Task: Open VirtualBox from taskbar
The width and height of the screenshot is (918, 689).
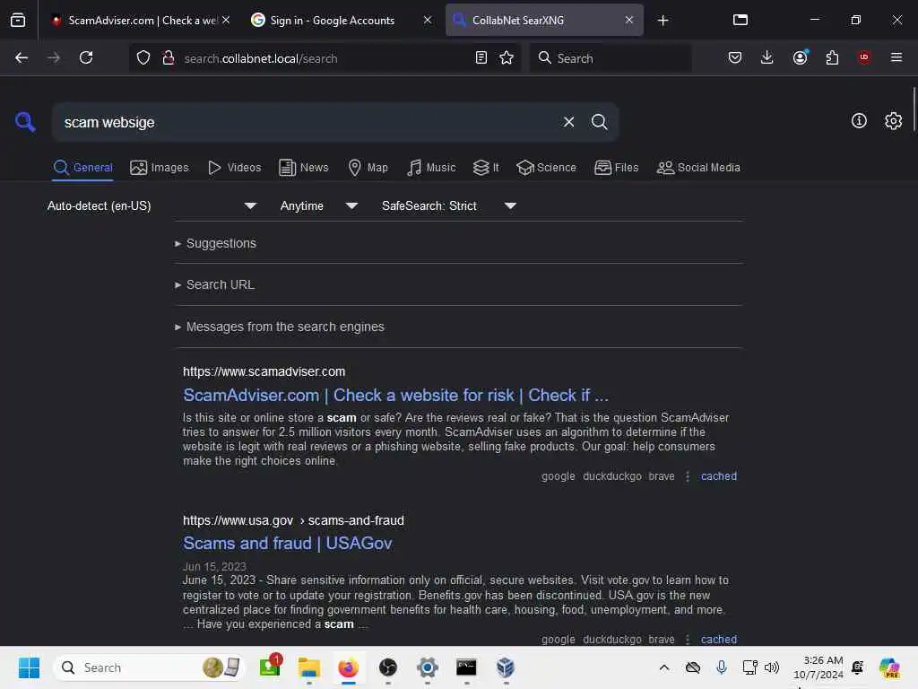Action: [x=506, y=667]
